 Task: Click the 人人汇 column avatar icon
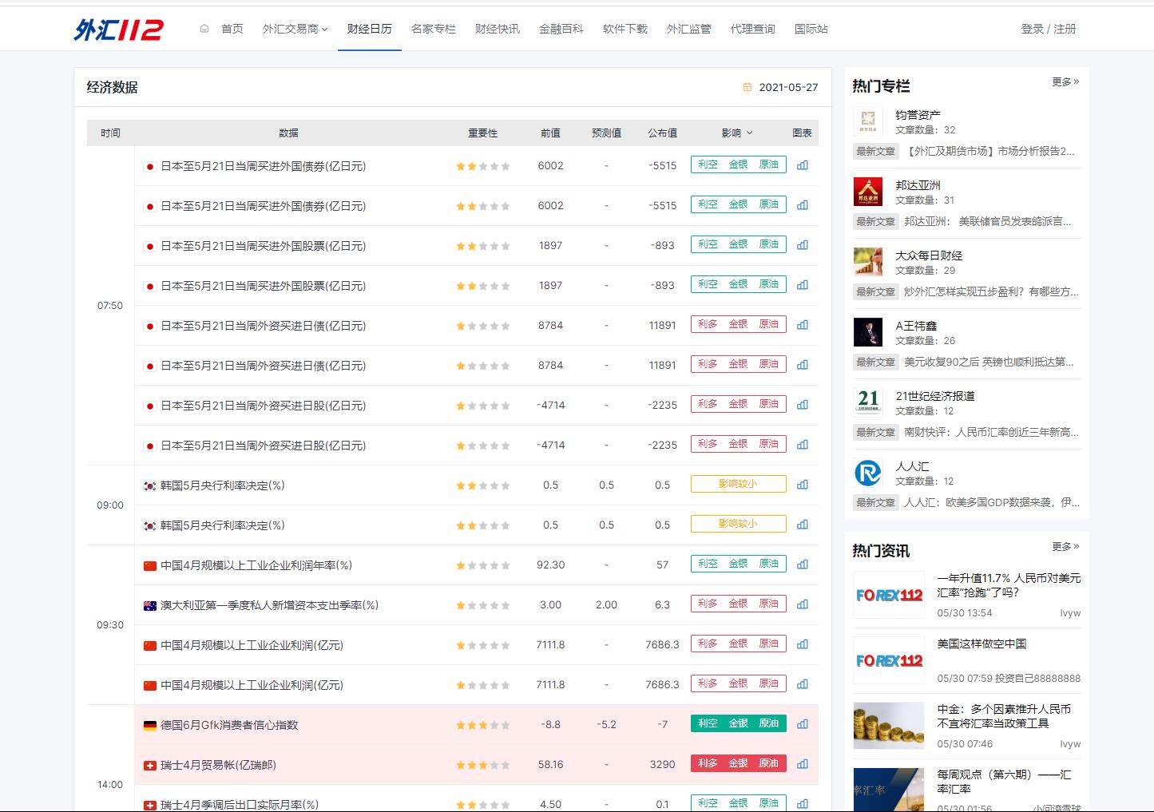[x=867, y=473]
